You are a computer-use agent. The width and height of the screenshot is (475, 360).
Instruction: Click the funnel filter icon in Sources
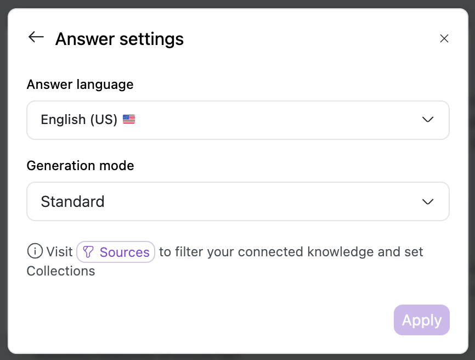pos(88,252)
